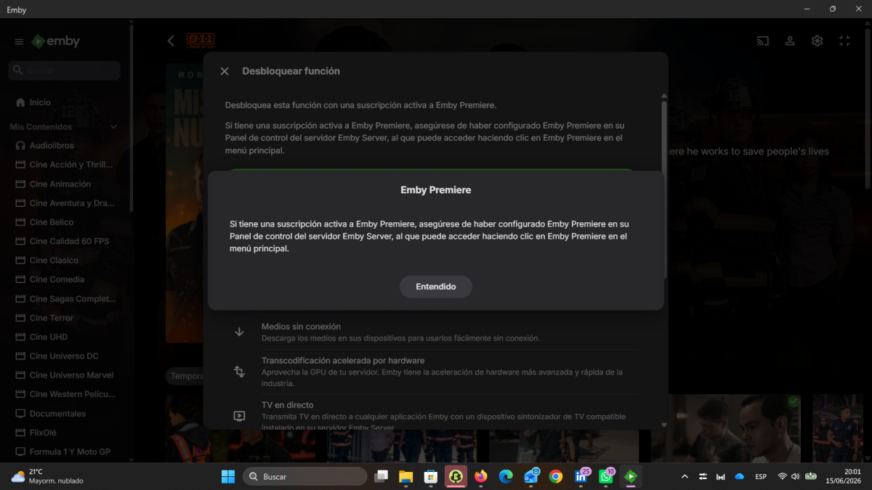Click the sidebar search field
Screen dimensions: 872x490
coord(64,70)
